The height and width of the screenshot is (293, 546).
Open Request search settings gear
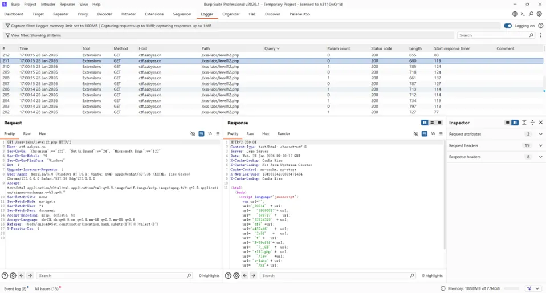[x=13, y=275]
